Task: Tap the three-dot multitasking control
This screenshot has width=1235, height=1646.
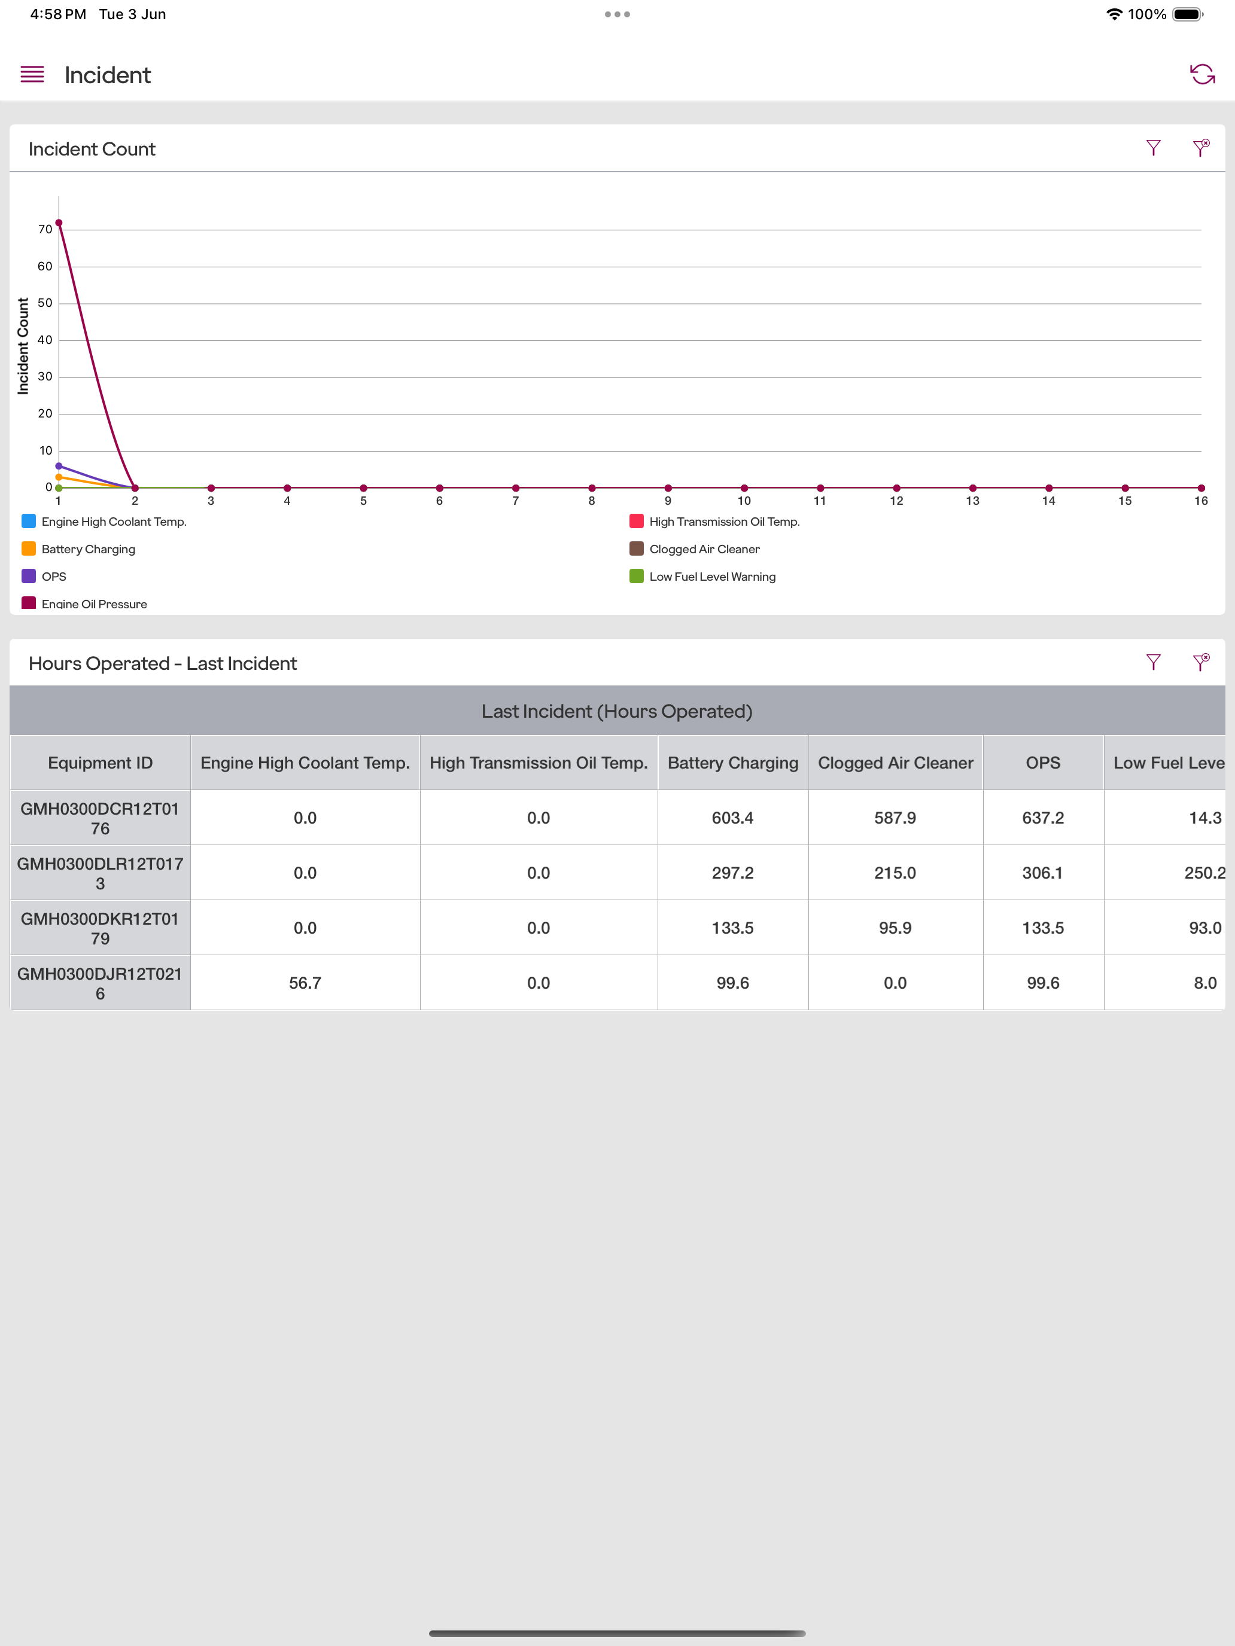Action: pos(617,14)
